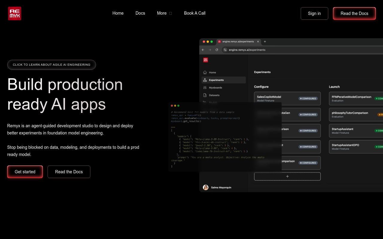Screen dimensions: 383x239
Task: Select the Experiments flask icon in the sidebar
Action: pos(205,80)
